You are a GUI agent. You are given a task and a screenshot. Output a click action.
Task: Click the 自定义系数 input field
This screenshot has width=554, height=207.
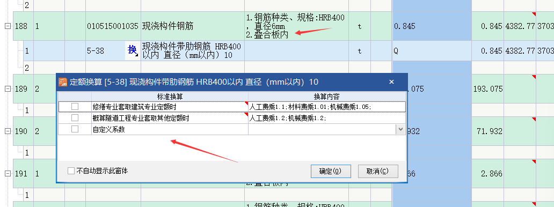[x=322, y=129]
